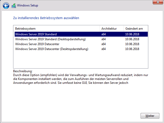Screen dimensions: 164x123
Task: Click the 10.06.2018 date in the highlighted row
Action: click(132, 34)
